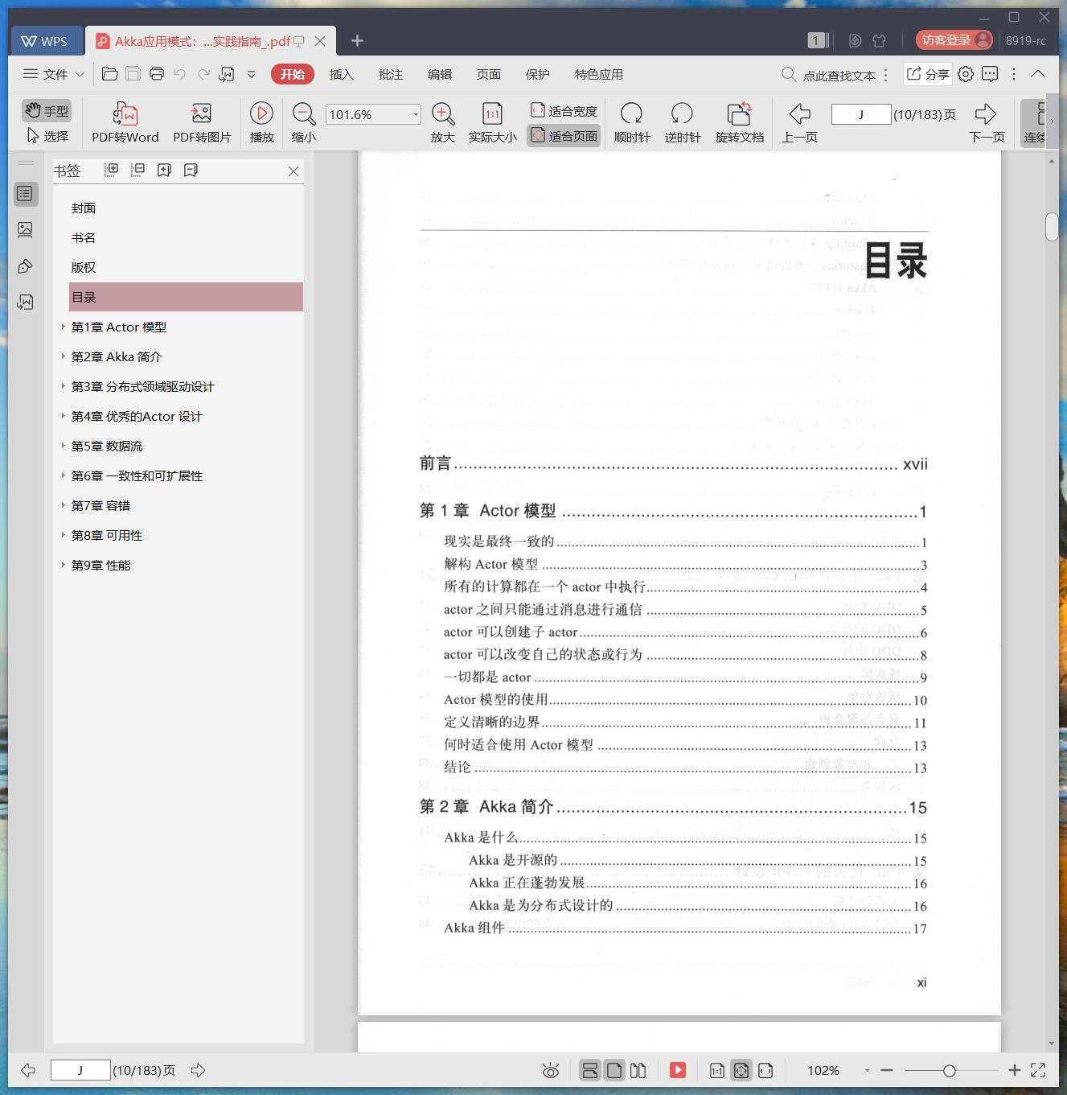Screen dimensions: 1067x1095
Task: Select the Hand tool (手型)
Action: 47,110
